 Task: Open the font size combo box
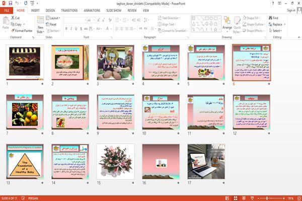(x=91, y=20)
